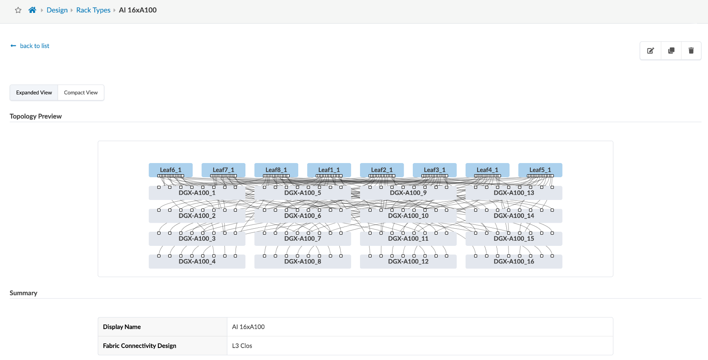Image resolution: width=708 pixels, height=360 pixels.
Task: Select the DGX-A100_2 server node
Action: [x=197, y=216]
